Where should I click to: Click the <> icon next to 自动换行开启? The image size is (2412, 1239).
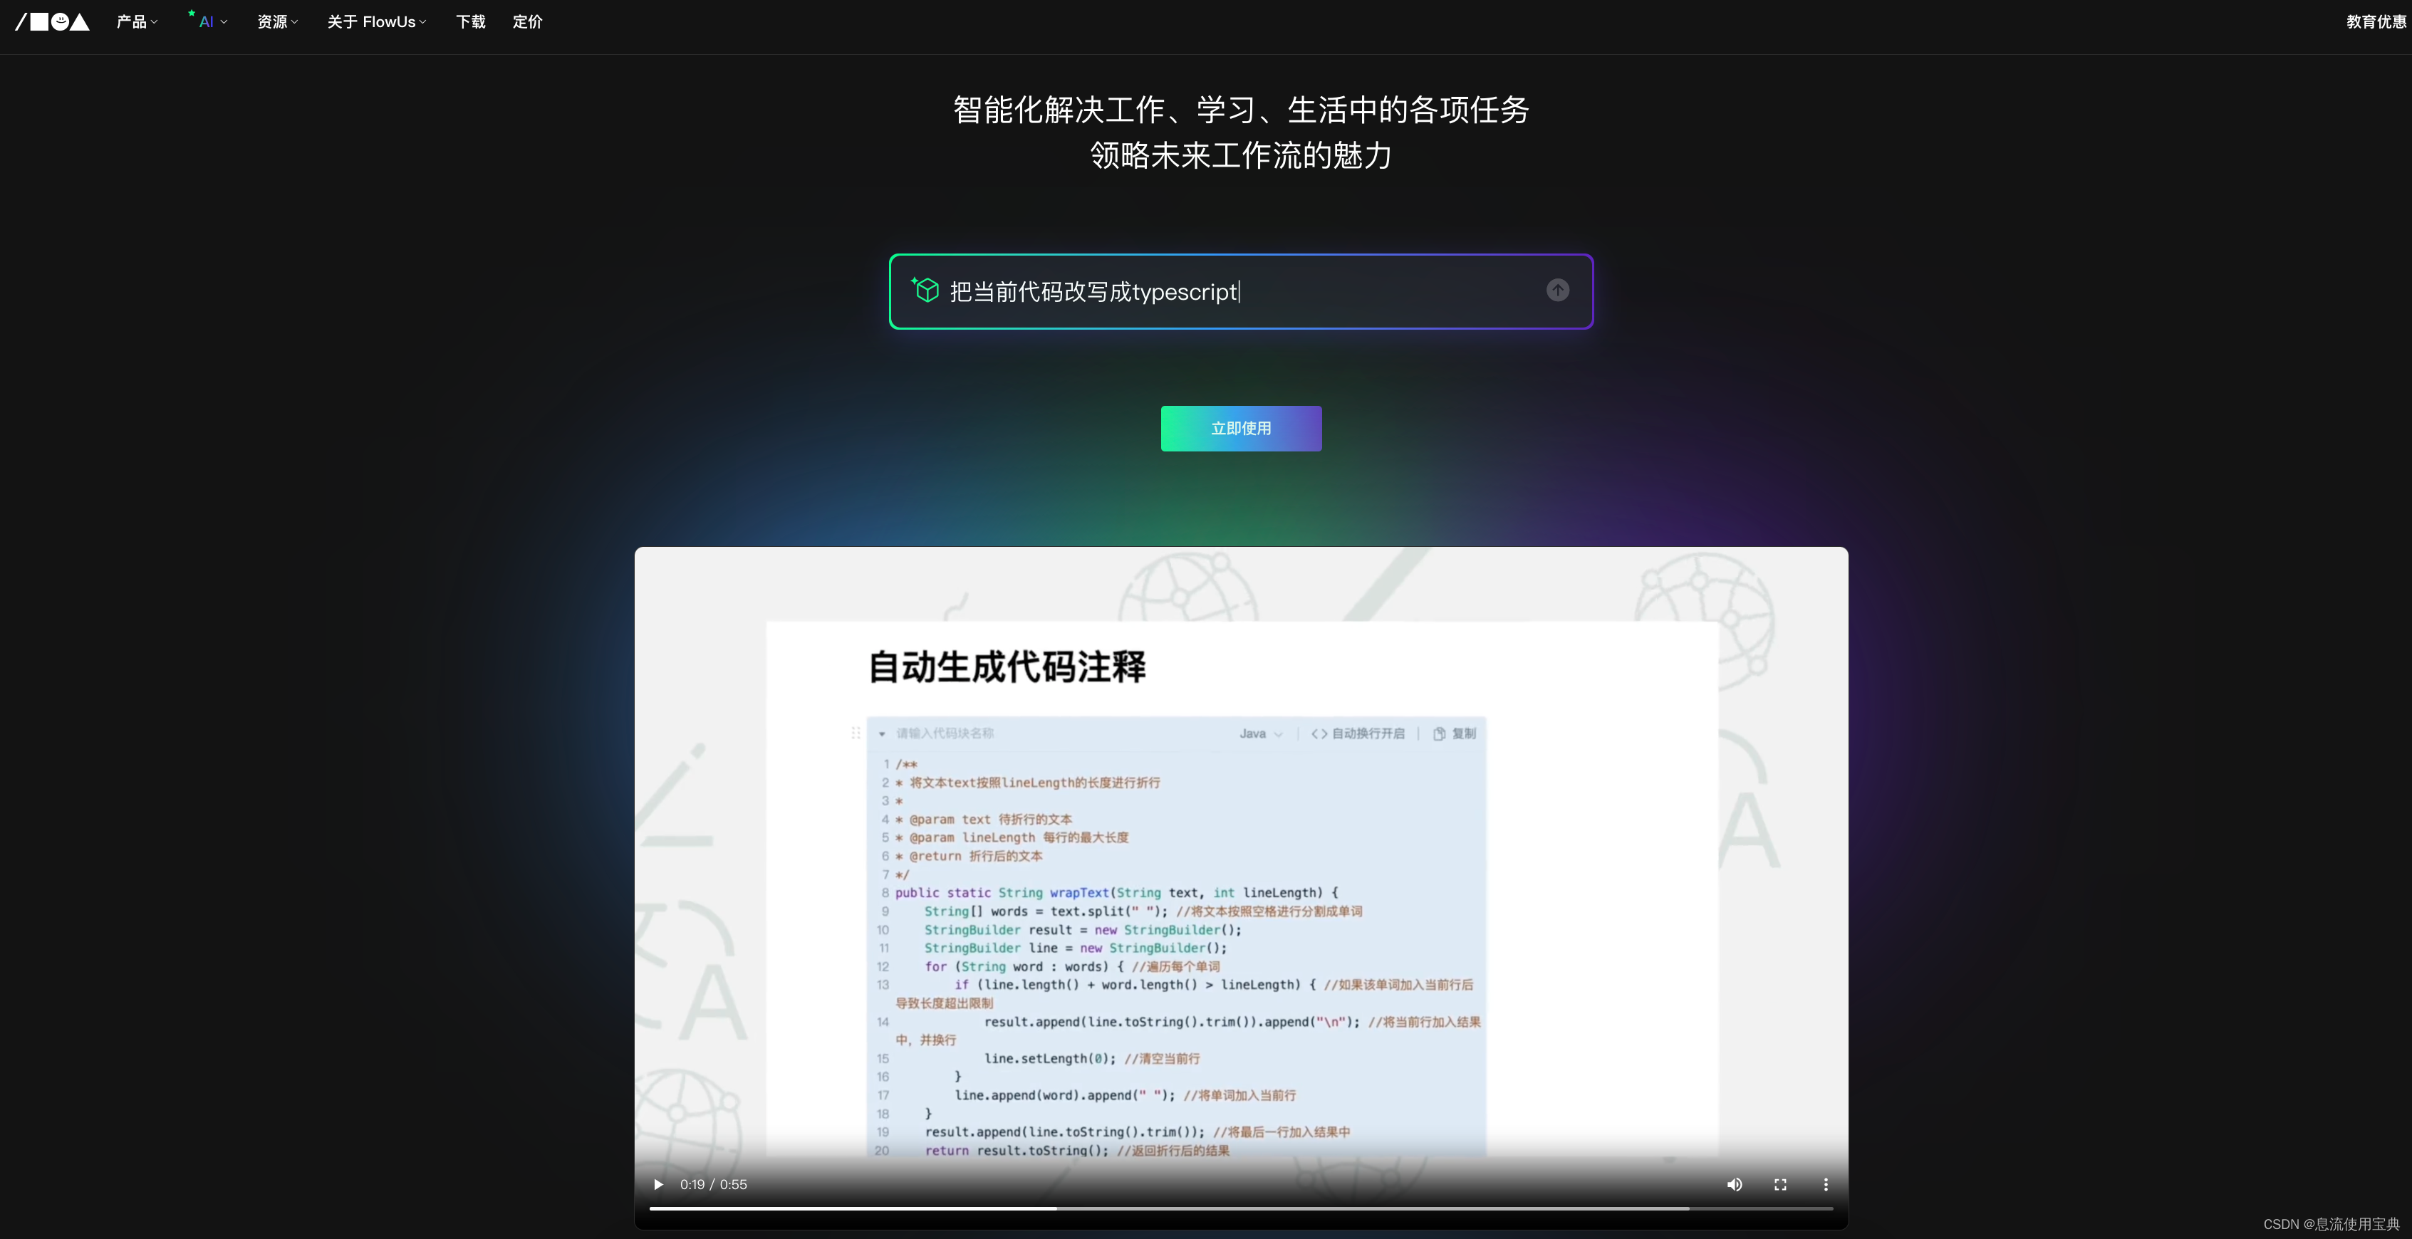coord(1320,733)
